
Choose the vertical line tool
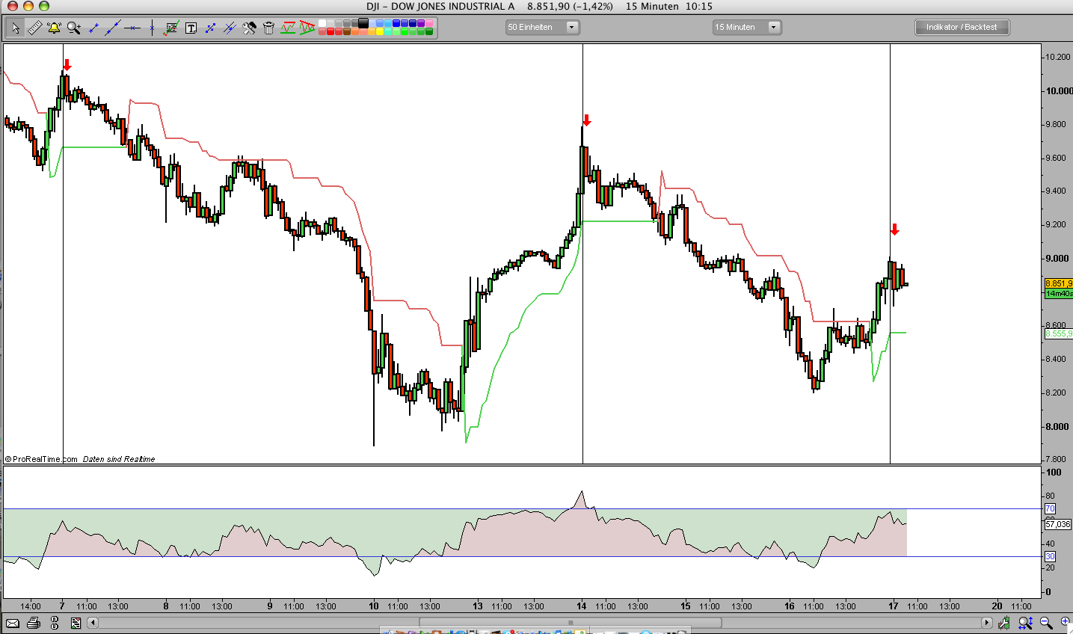tap(152, 28)
